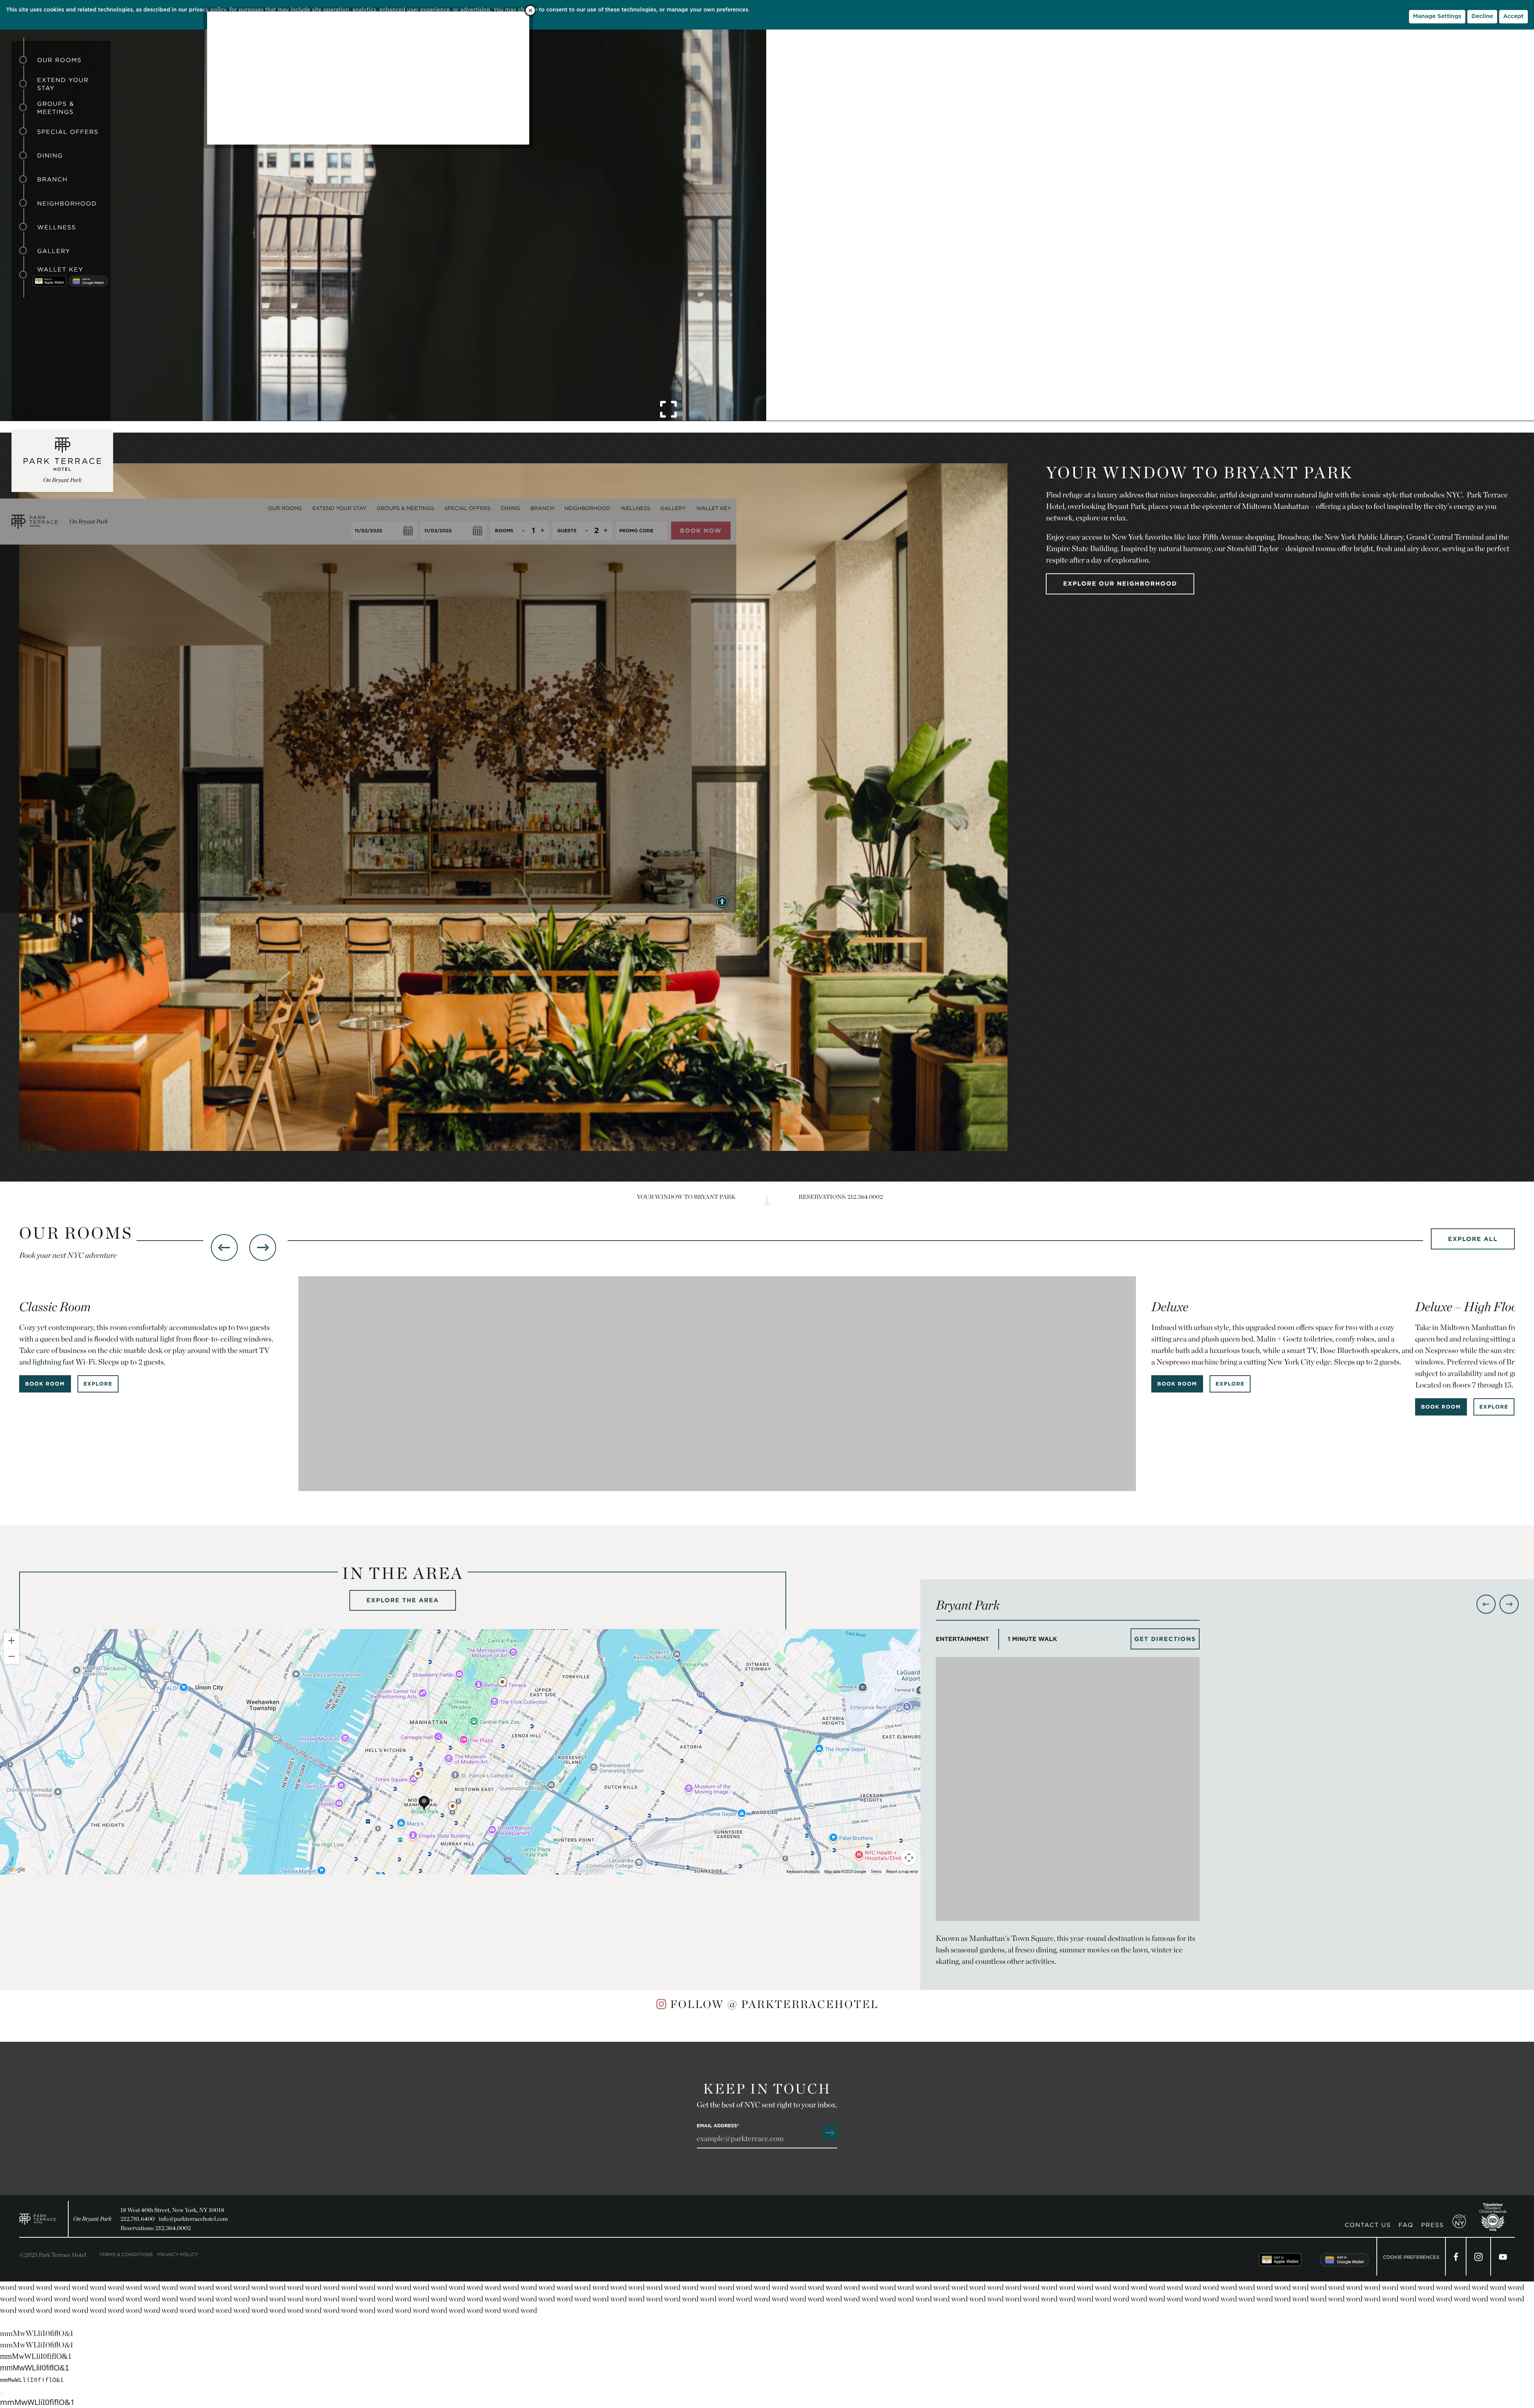The width and height of the screenshot is (1534, 2408).
Task: Open YouTube from the footer social icon
Action: point(1502,2257)
